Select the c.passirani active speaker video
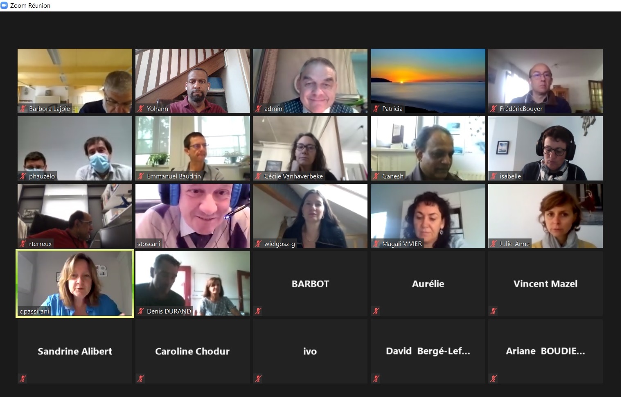Image resolution: width=622 pixels, height=397 pixels. pyautogui.click(x=75, y=283)
